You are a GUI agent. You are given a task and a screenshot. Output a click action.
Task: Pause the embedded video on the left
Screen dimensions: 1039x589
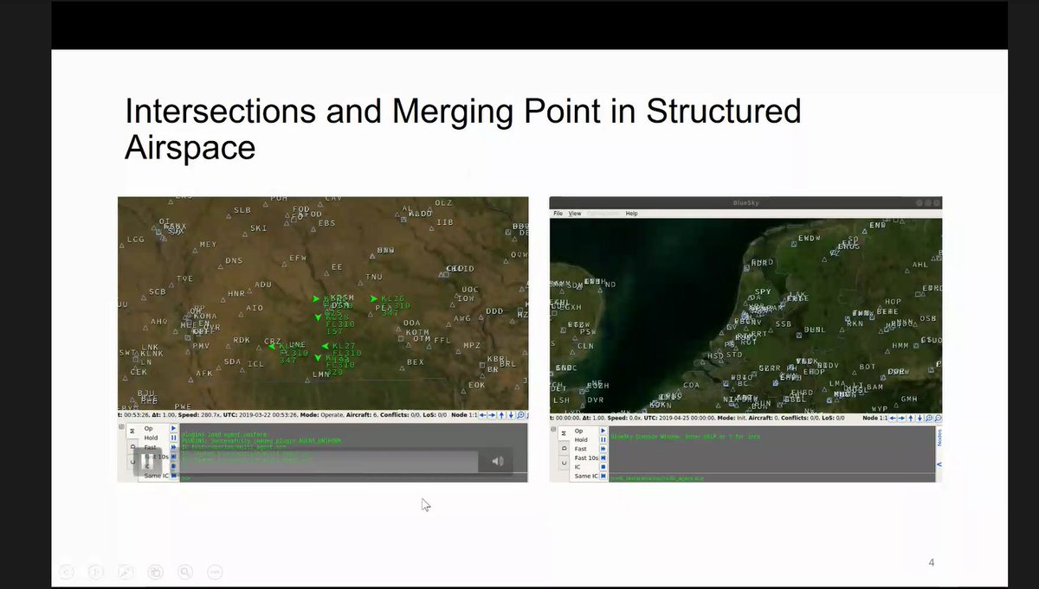click(147, 462)
